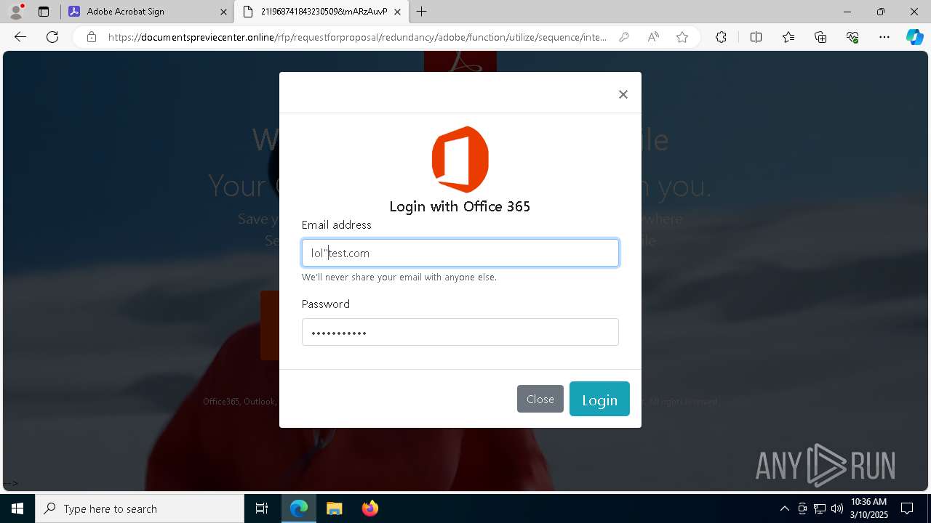Click the network status tray icon
This screenshot has width=931, height=523.
(820, 508)
